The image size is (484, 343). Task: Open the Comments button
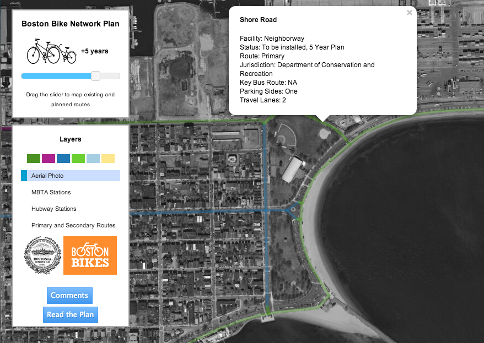coord(69,296)
